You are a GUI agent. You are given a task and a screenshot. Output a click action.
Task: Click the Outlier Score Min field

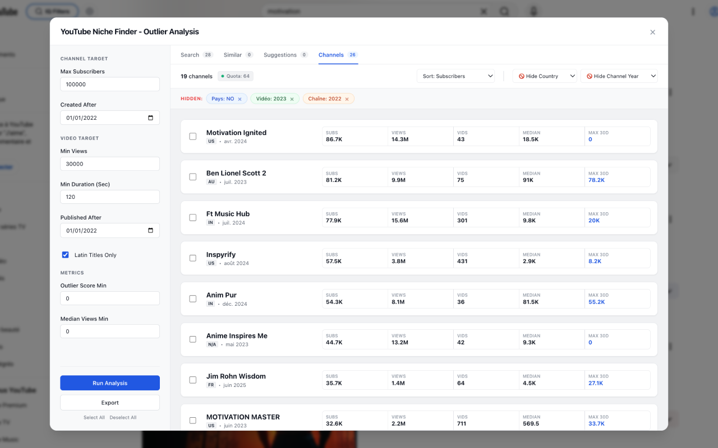tap(110, 298)
